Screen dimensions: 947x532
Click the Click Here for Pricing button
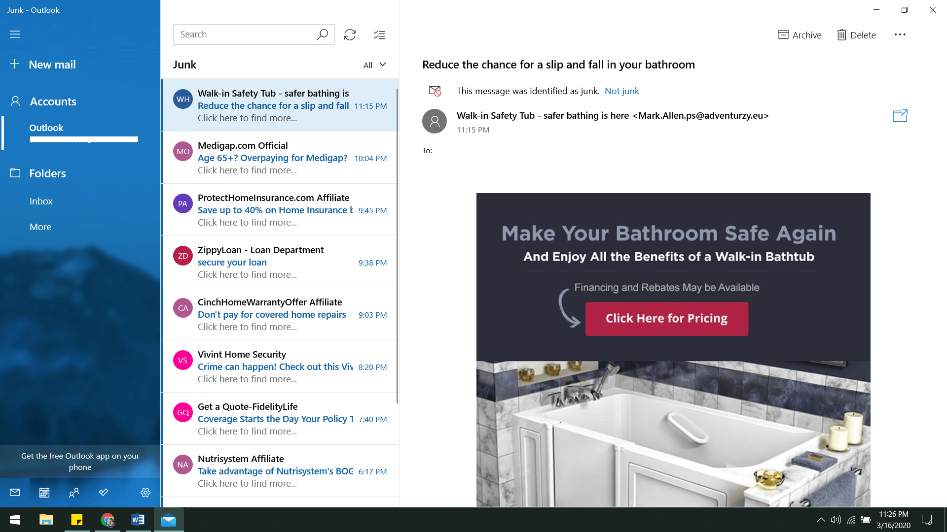(x=667, y=318)
